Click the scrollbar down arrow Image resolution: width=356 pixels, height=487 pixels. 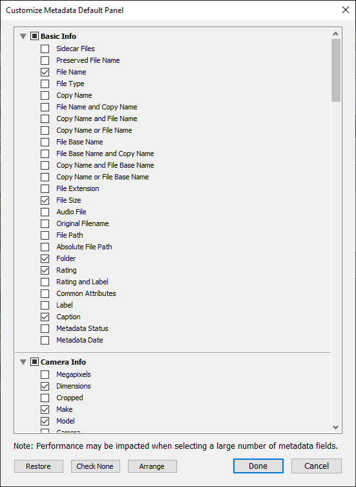tap(335, 427)
